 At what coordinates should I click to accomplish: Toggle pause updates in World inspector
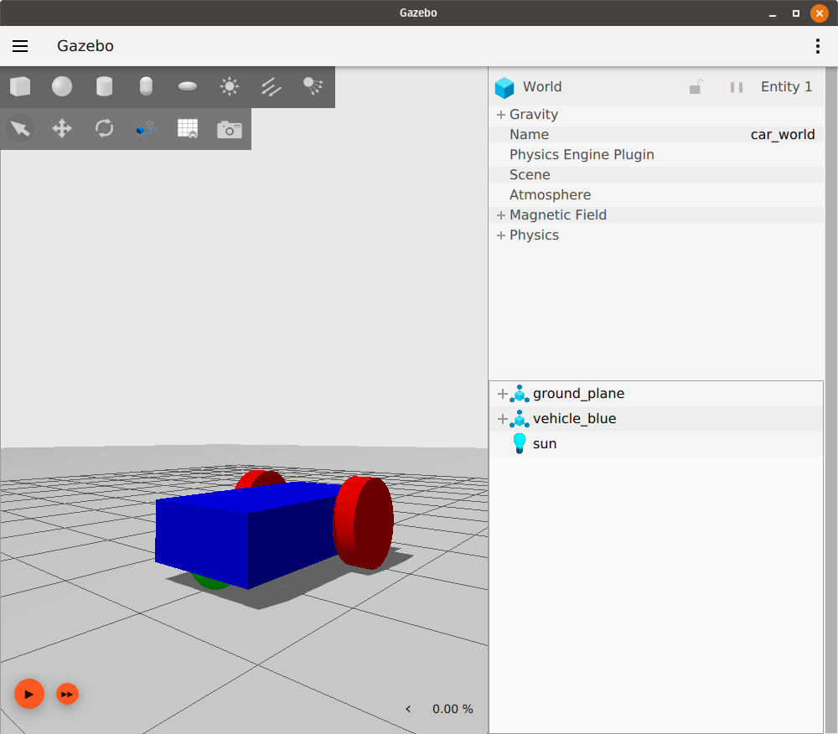(x=737, y=87)
